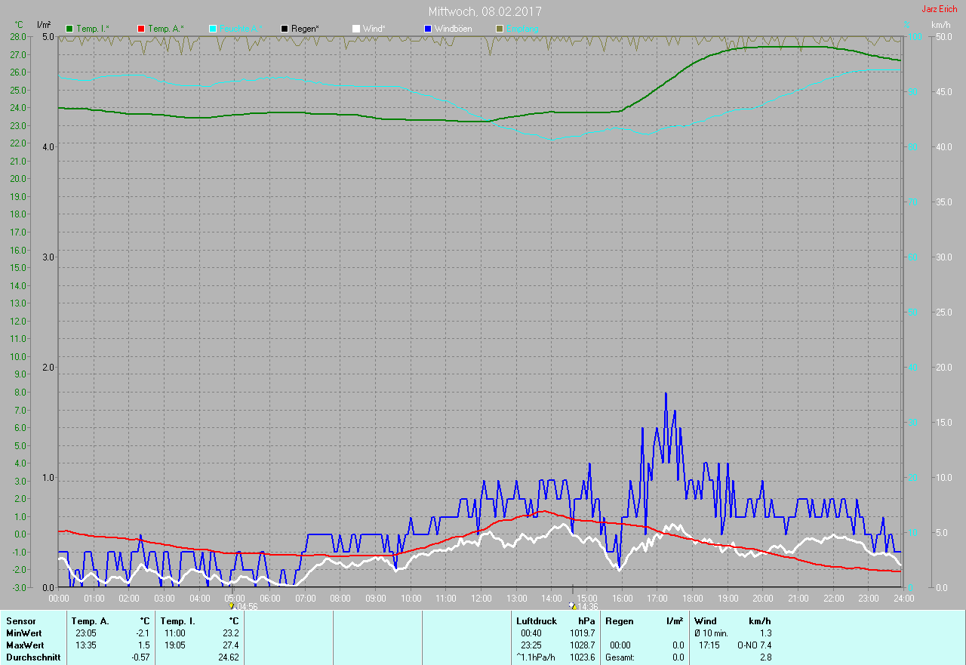The image size is (966, 665).
Task: Click the red Jarz Erich label
Action: point(939,9)
